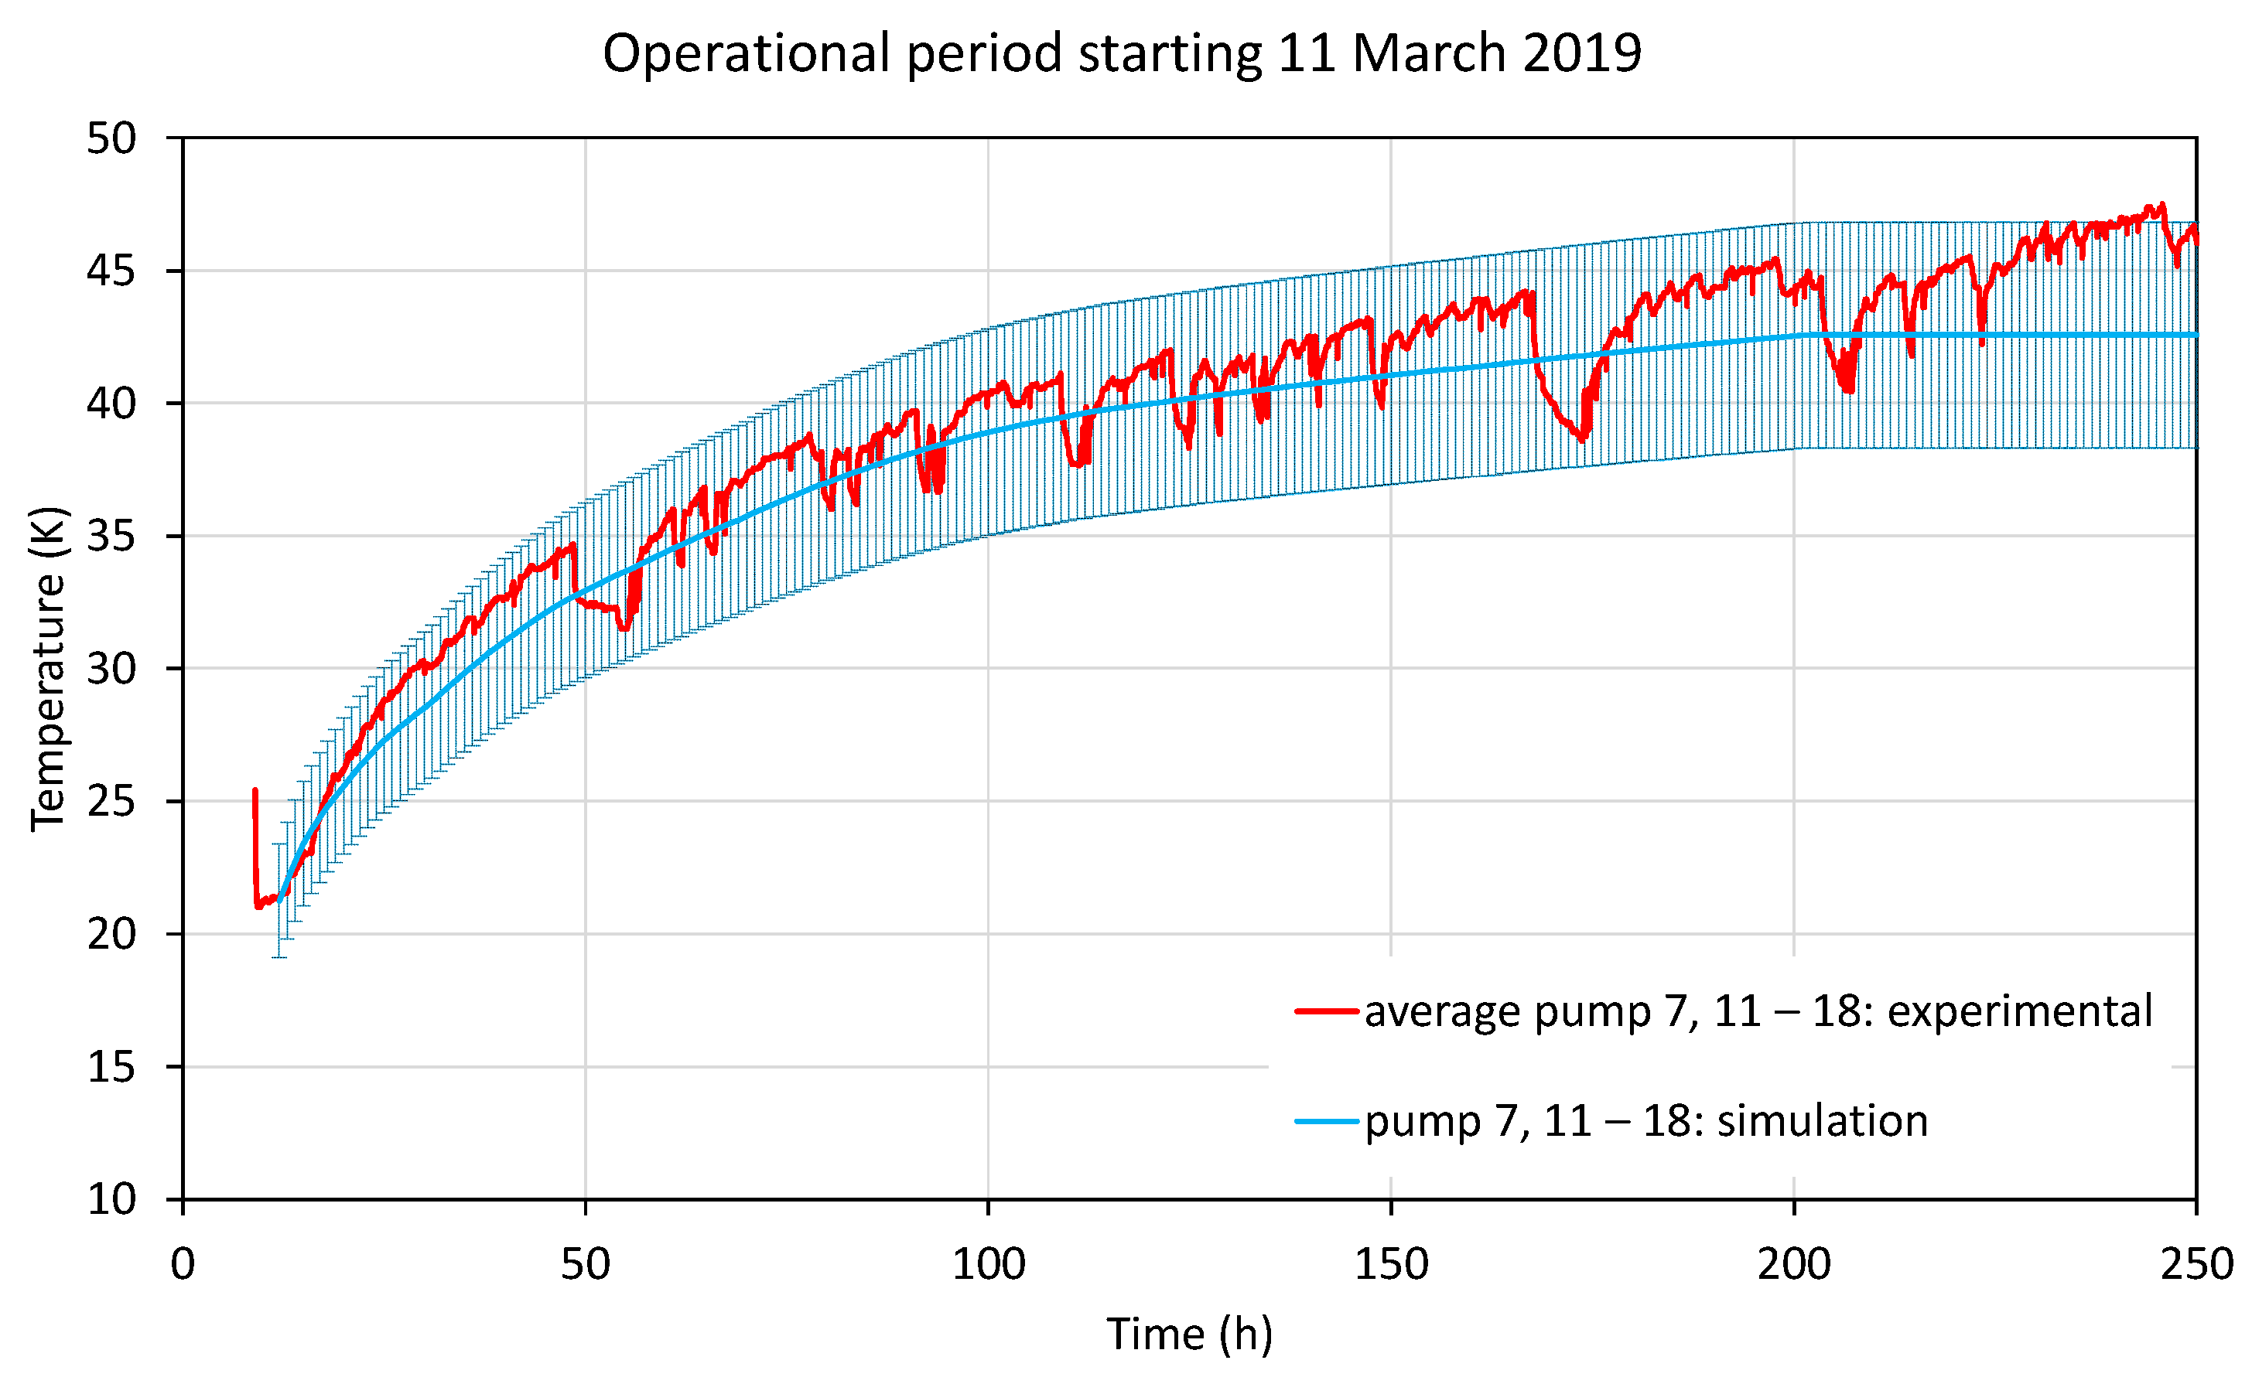Click the x-axis tick label 100
The height and width of the screenshot is (1384, 2252).
[x=988, y=1265]
